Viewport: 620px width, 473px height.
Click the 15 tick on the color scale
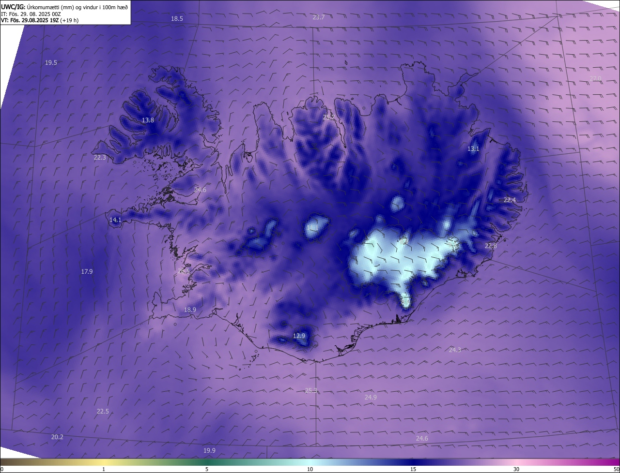click(413, 469)
